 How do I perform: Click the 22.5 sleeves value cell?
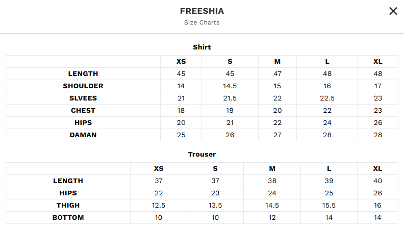pos(327,98)
